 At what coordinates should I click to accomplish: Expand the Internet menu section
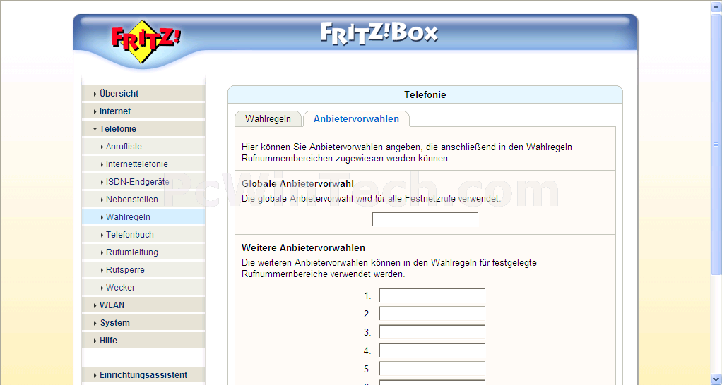point(143,111)
